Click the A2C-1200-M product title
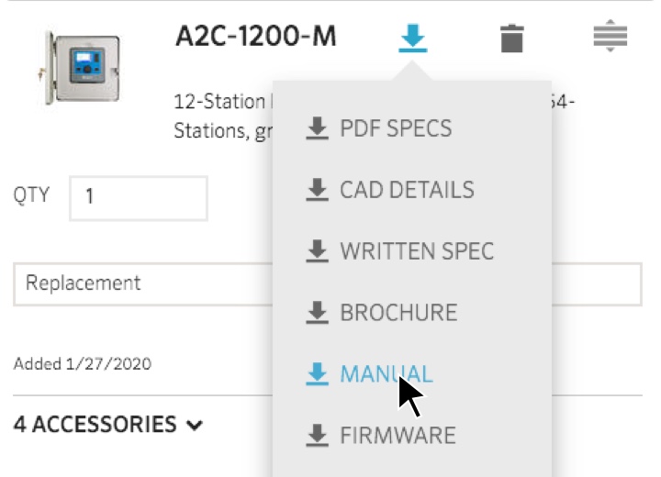 point(255,37)
